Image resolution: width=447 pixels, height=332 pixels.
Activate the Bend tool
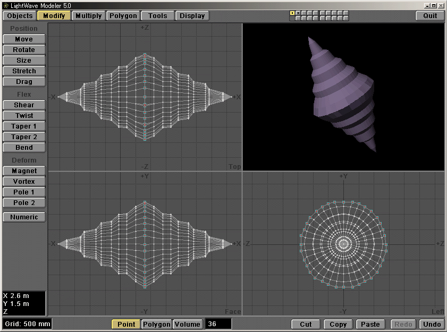coord(23,147)
